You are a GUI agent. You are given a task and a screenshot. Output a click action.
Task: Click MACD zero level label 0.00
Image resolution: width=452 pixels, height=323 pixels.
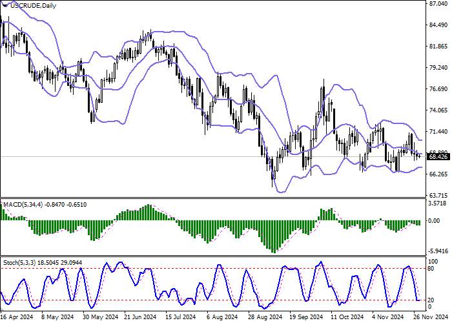pos(434,221)
